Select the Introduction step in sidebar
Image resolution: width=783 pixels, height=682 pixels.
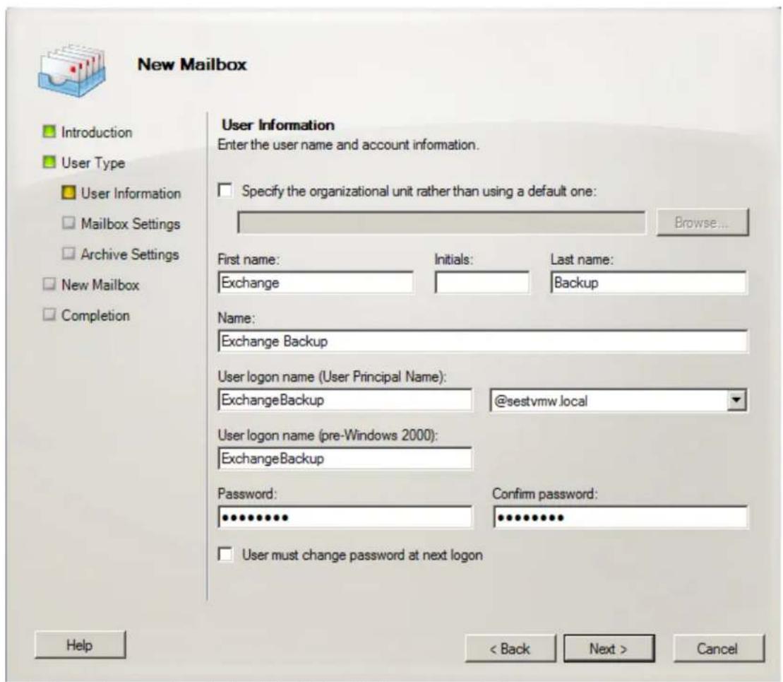click(97, 132)
